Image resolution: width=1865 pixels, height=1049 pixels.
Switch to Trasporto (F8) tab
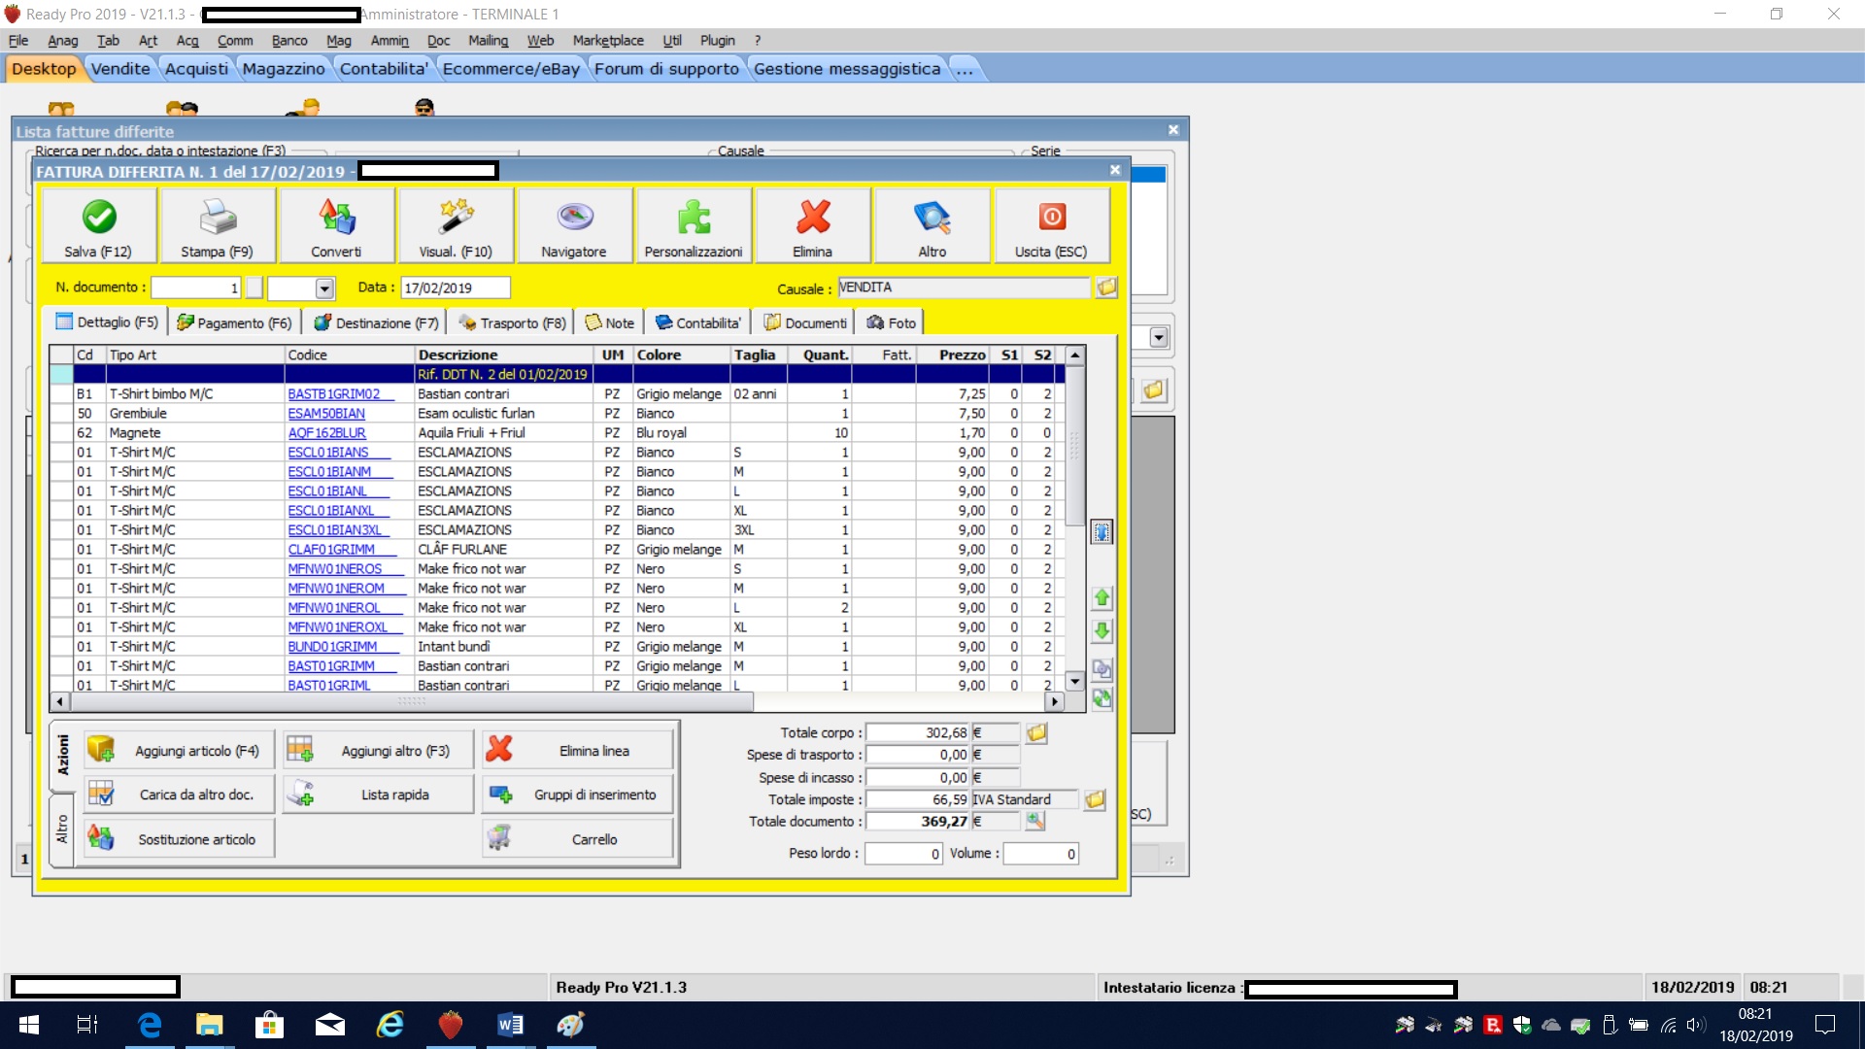pyautogui.click(x=512, y=322)
